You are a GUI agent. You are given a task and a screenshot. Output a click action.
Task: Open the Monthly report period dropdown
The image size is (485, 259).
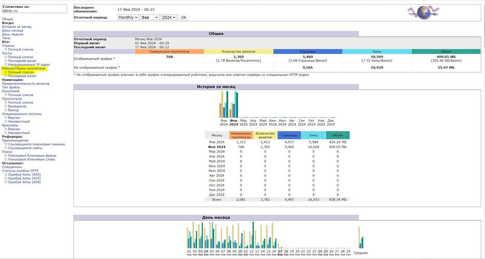[x=128, y=17]
